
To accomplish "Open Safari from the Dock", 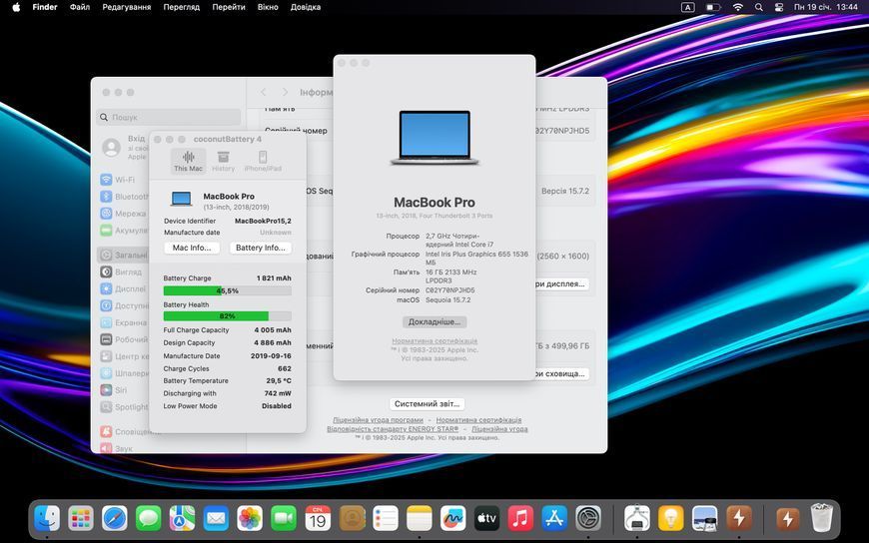I will (x=115, y=519).
